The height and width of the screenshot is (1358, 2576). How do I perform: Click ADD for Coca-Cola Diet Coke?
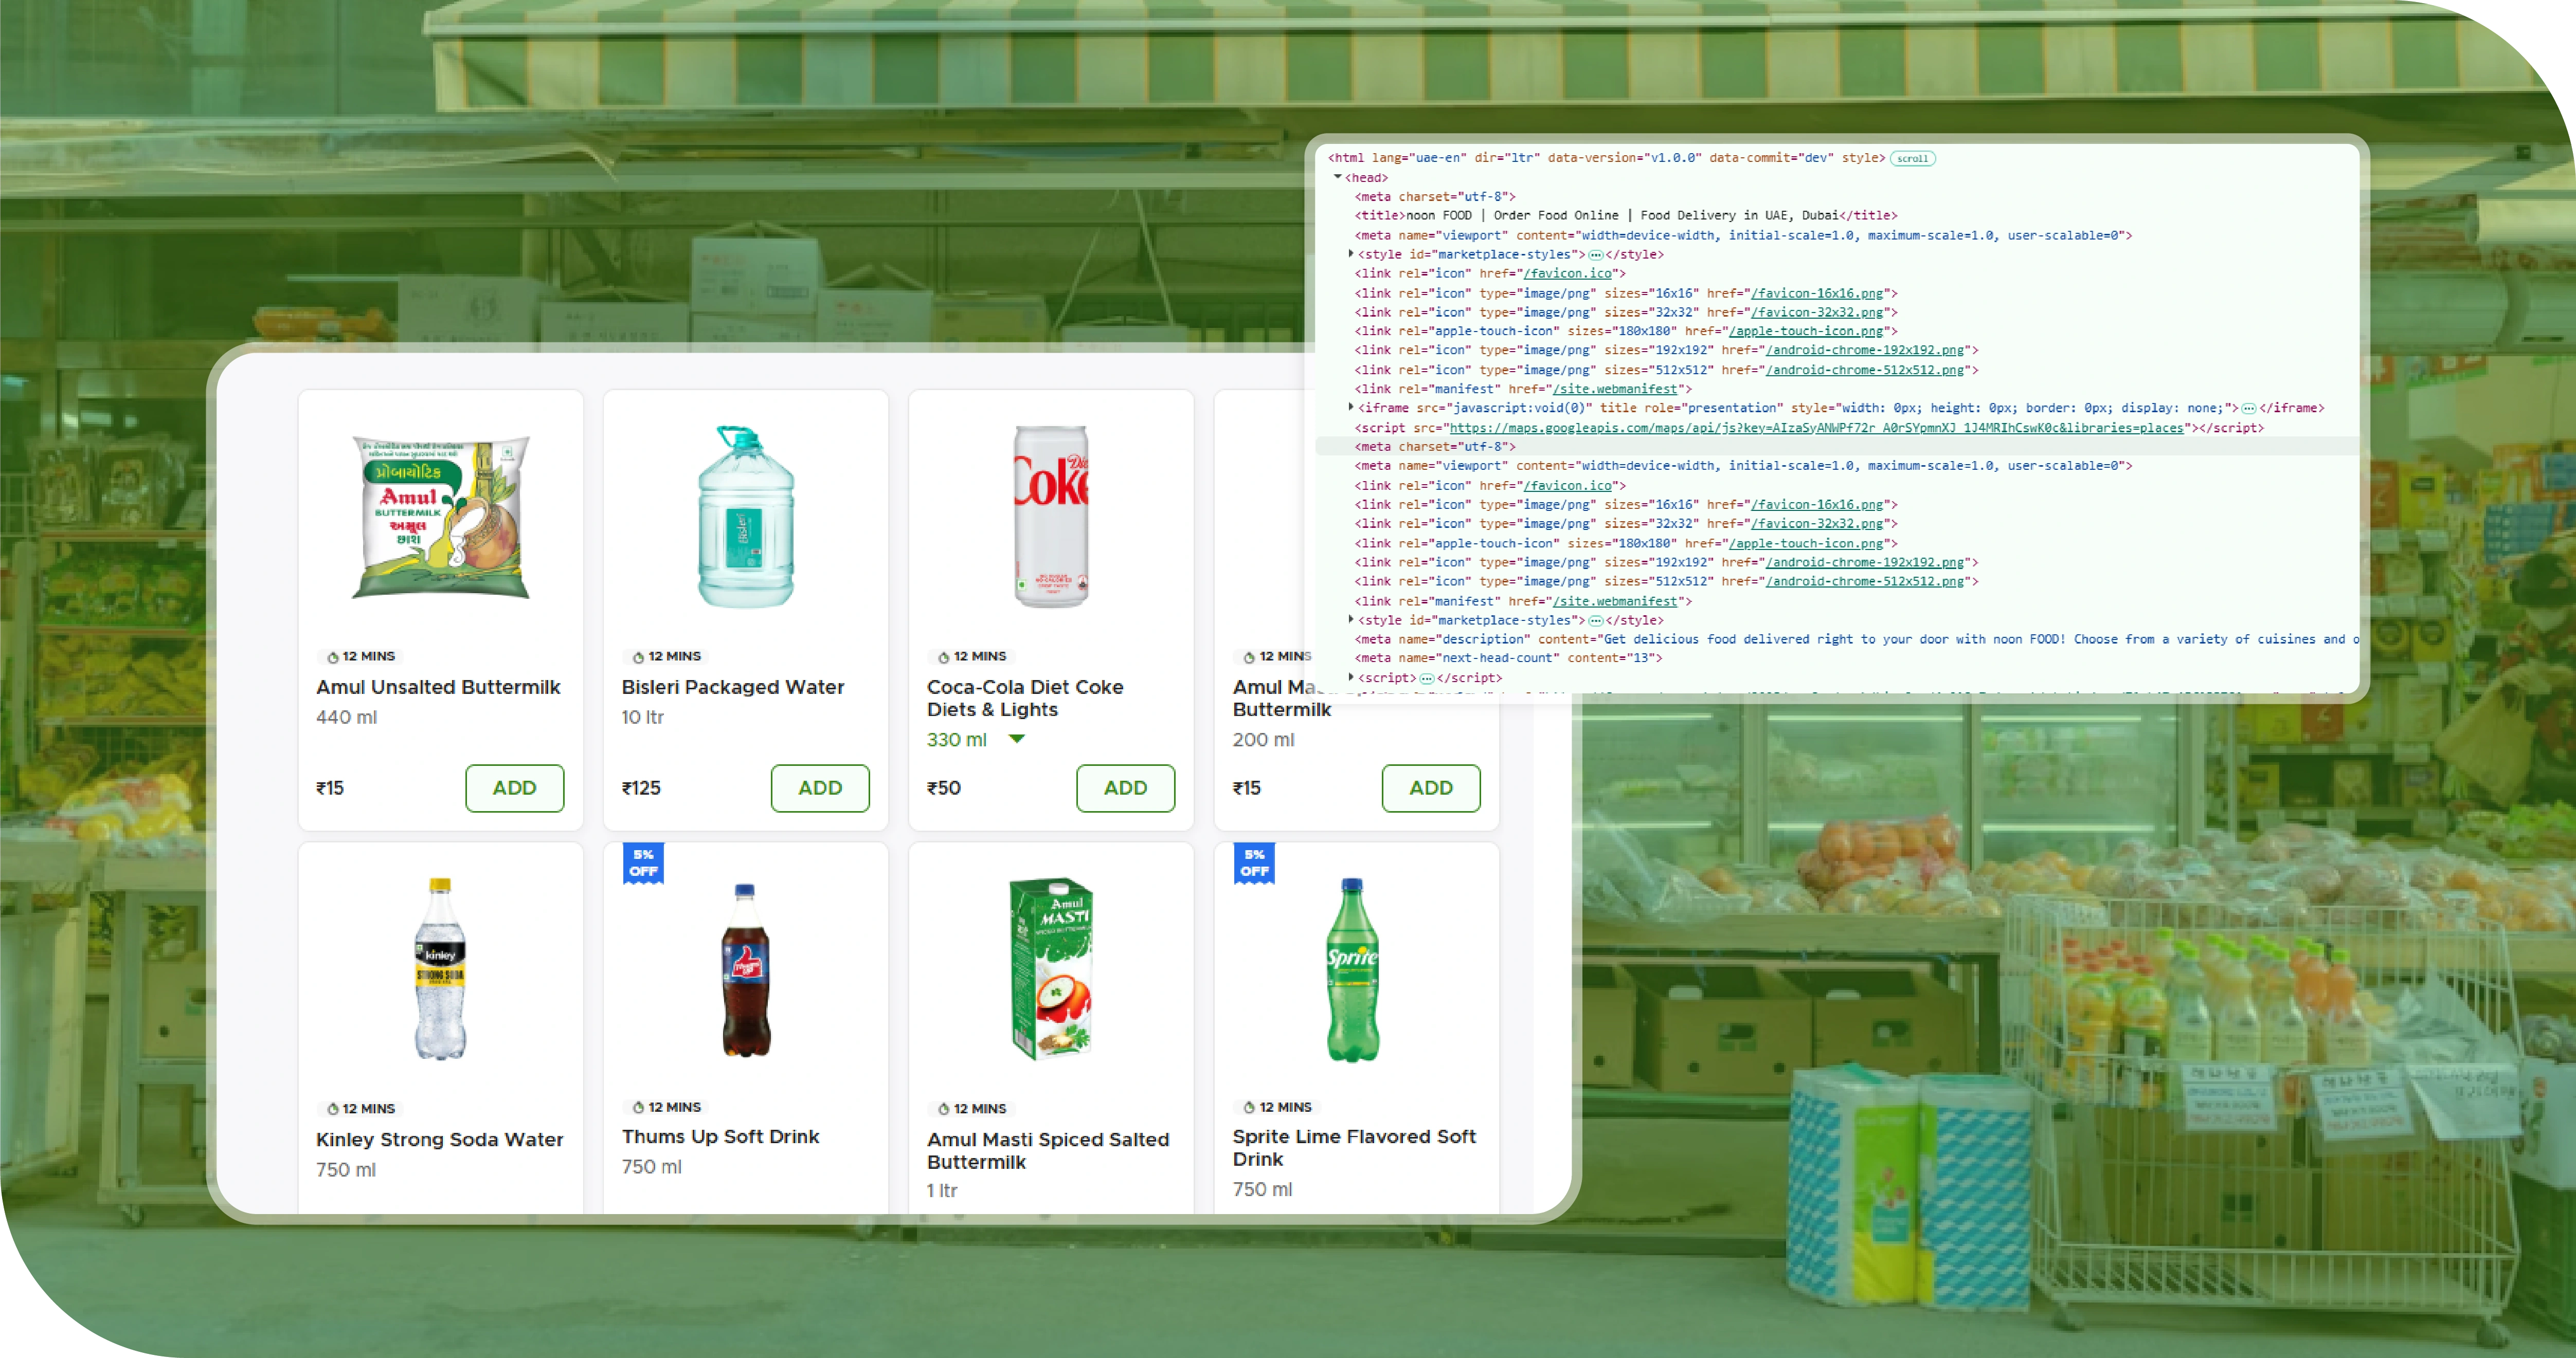click(1125, 787)
